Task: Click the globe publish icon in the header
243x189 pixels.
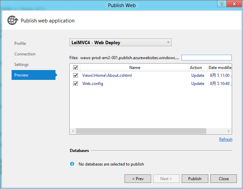Action: click(x=13, y=20)
